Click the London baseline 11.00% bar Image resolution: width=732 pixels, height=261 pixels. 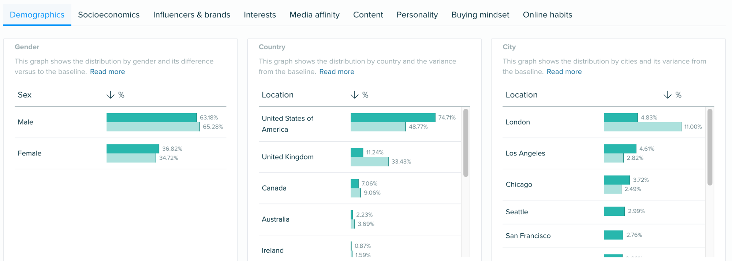tap(642, 127)
